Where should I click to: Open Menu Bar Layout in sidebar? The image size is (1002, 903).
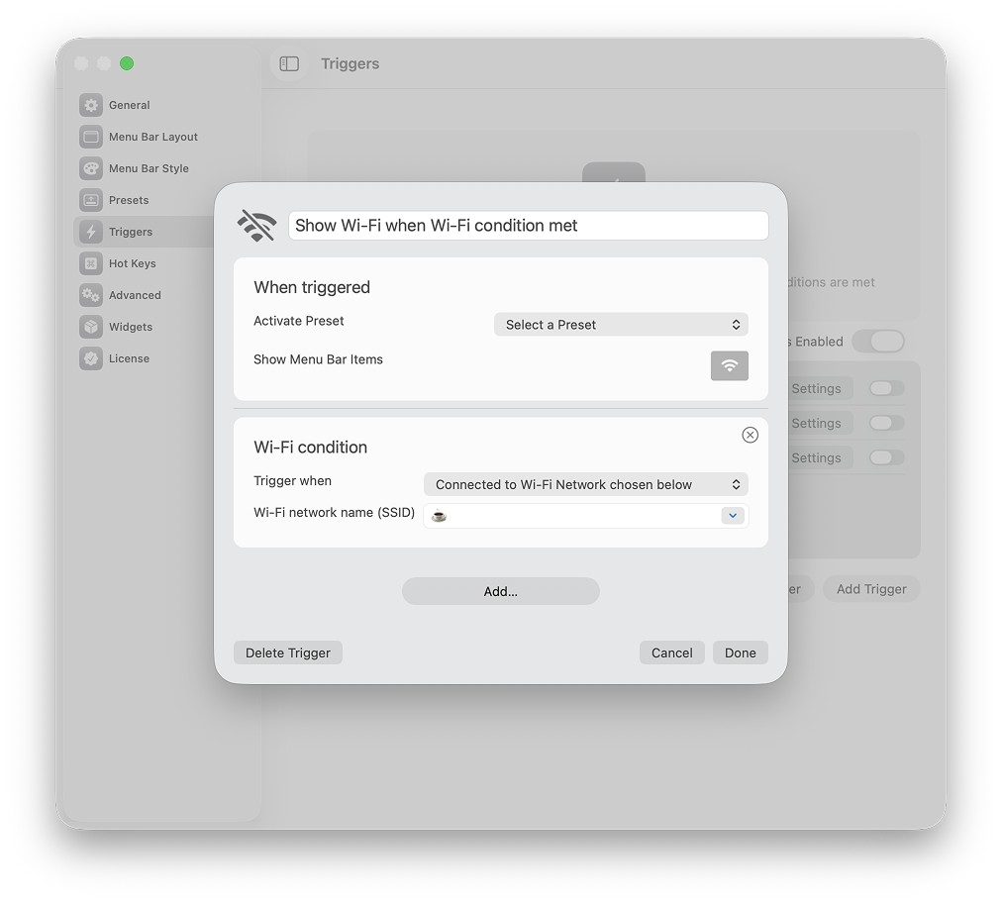click(152, 137)
